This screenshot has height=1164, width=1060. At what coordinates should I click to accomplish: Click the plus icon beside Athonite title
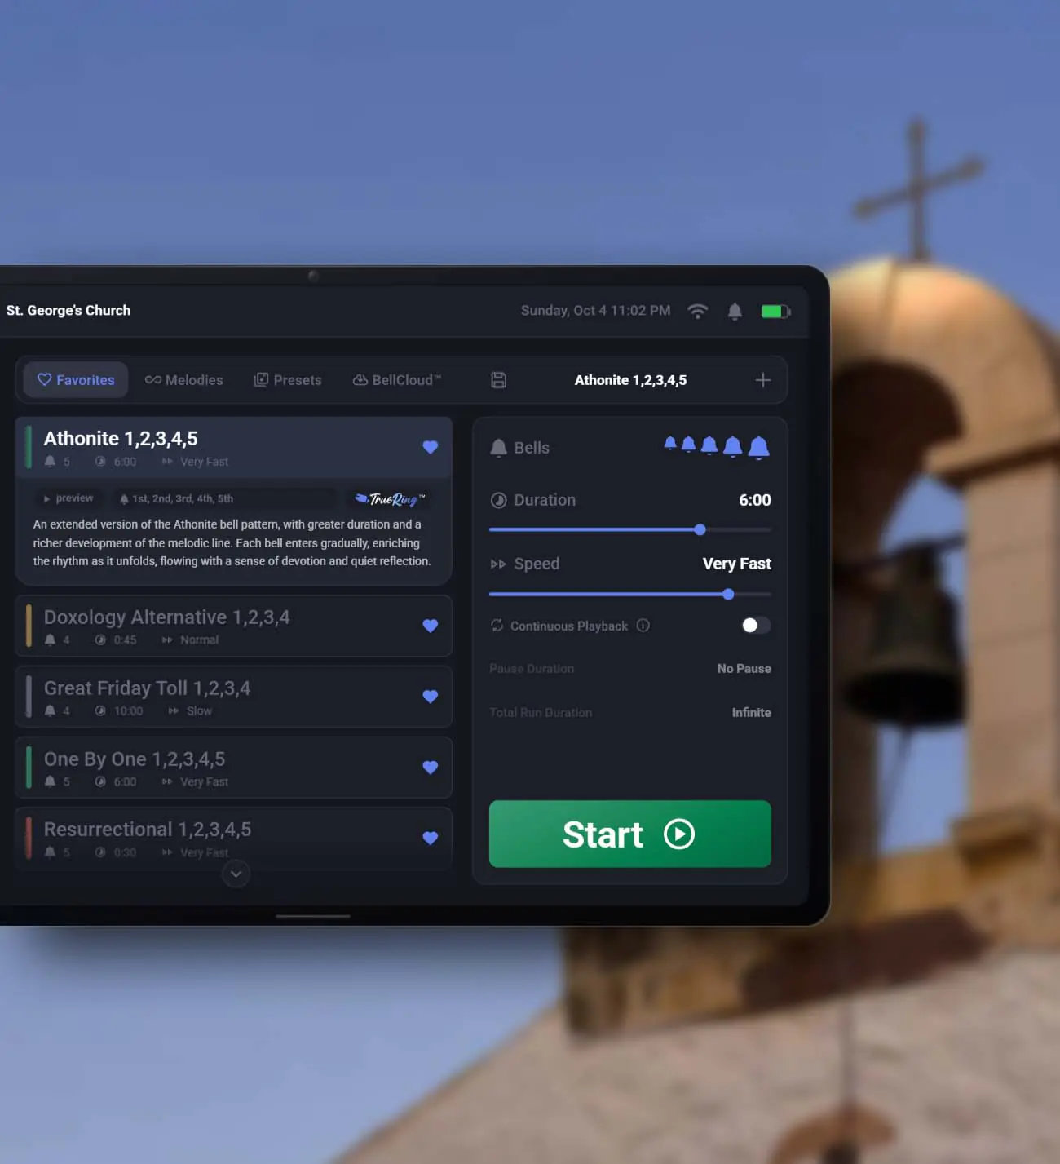click(763, 380)
